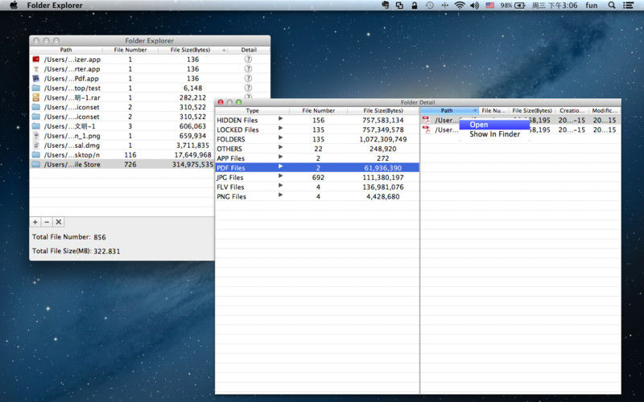Click the Creatio... column header

[572, 110]
